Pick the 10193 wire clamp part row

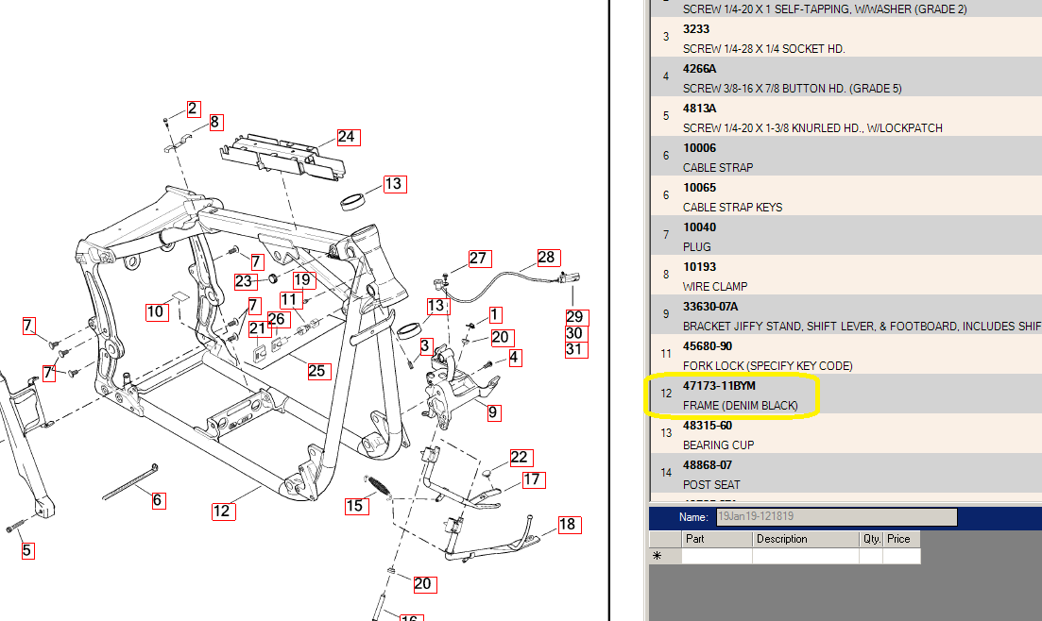715,277
